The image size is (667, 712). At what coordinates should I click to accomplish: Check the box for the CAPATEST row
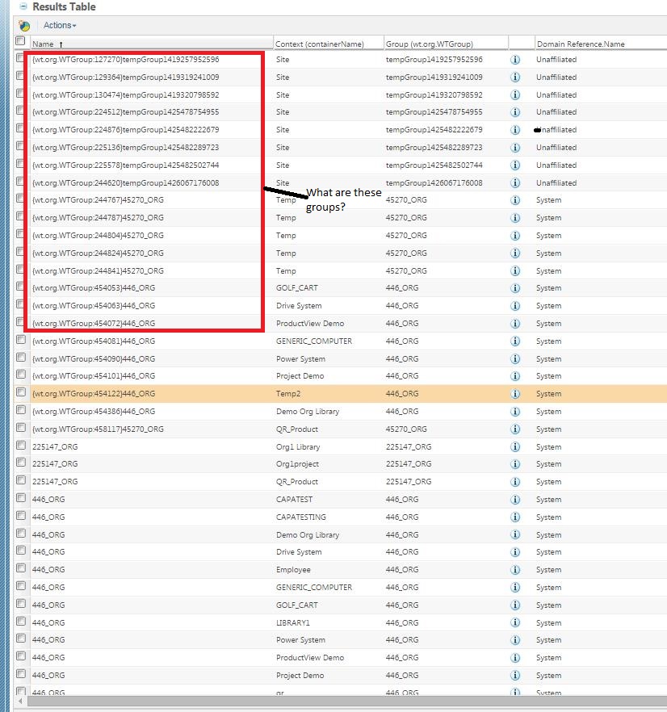pyautogui.click(x=20, y=497)
